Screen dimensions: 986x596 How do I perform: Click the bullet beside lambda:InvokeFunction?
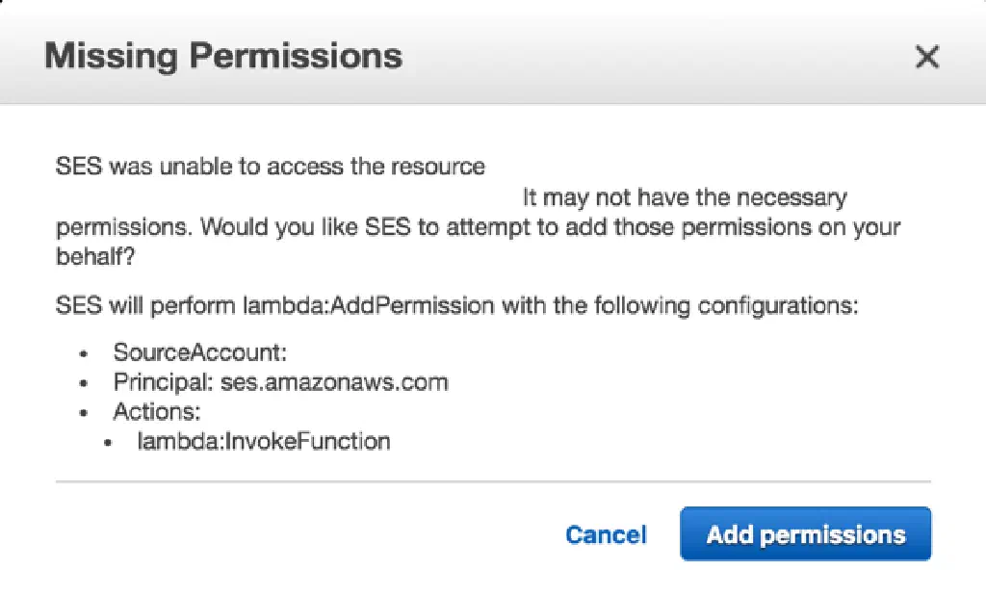(112, 443)
